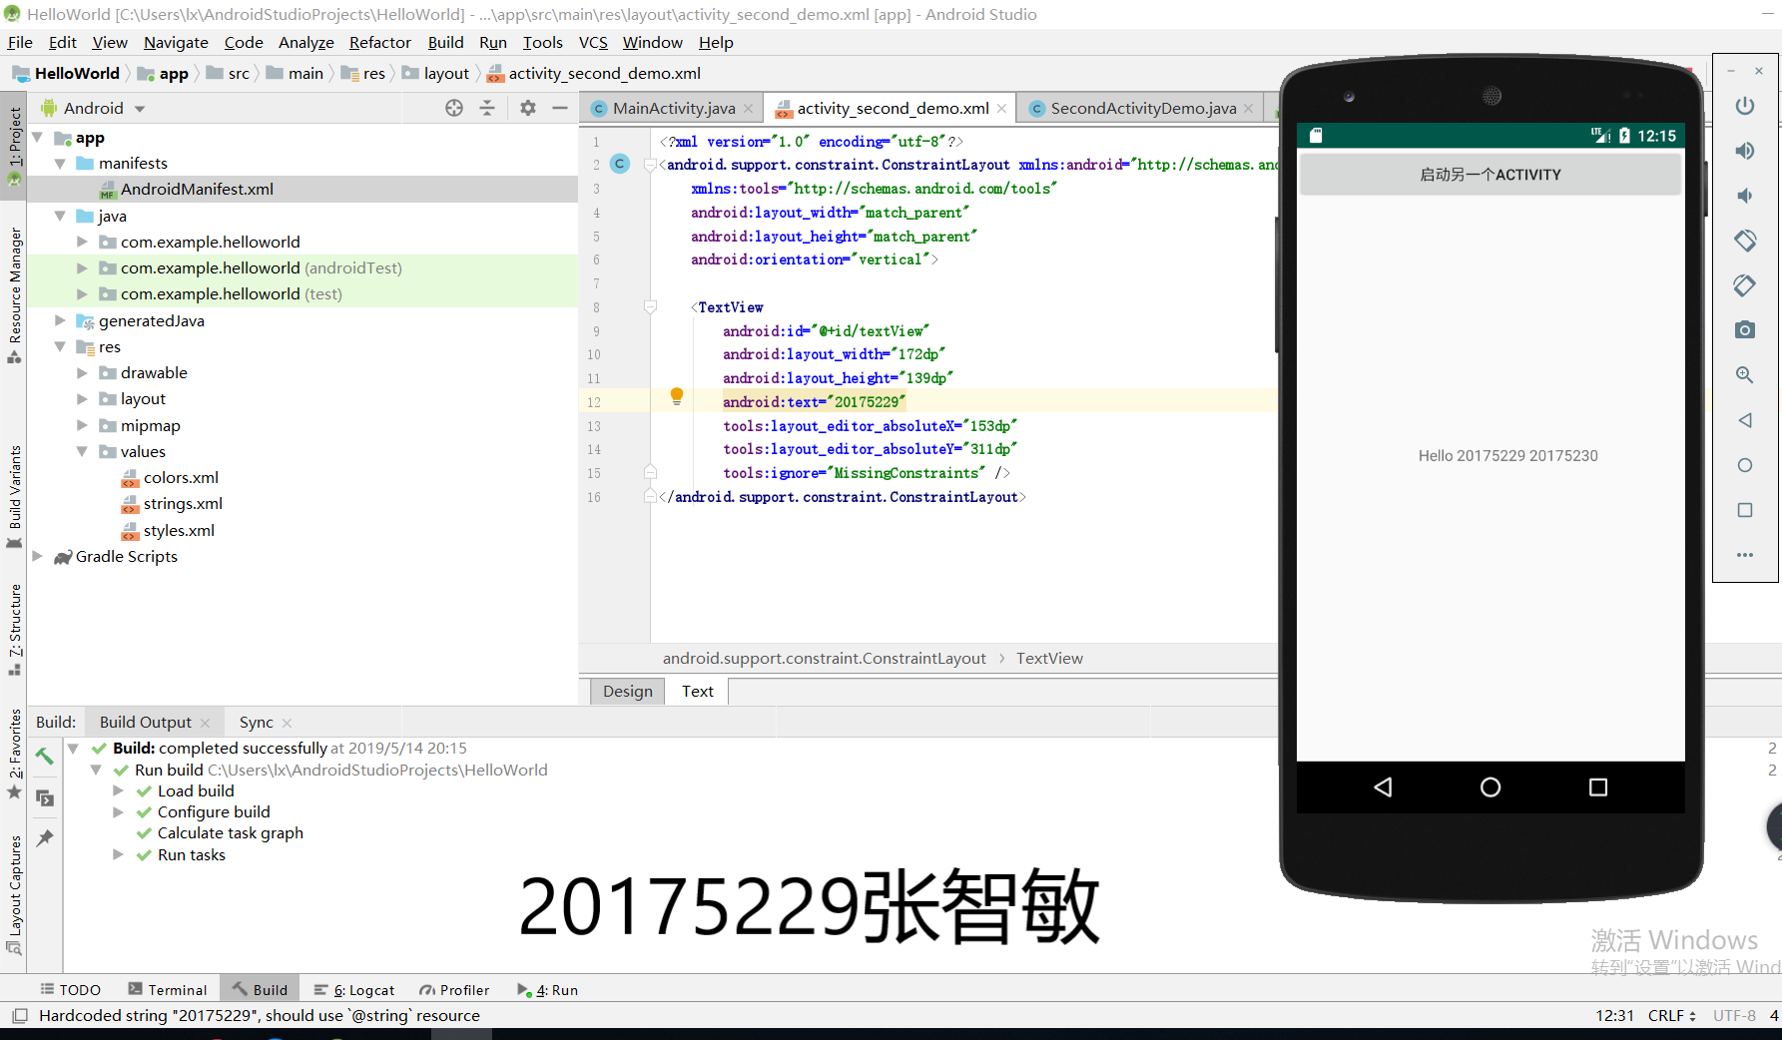Click TextView in the editor breadcrumb
The height and width of the screenshot is (1040, 1782).
[1049, 659]
